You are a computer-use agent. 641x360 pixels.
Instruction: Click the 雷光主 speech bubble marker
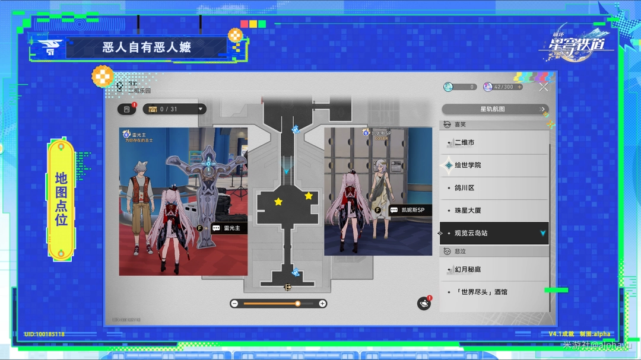point(229,228)
